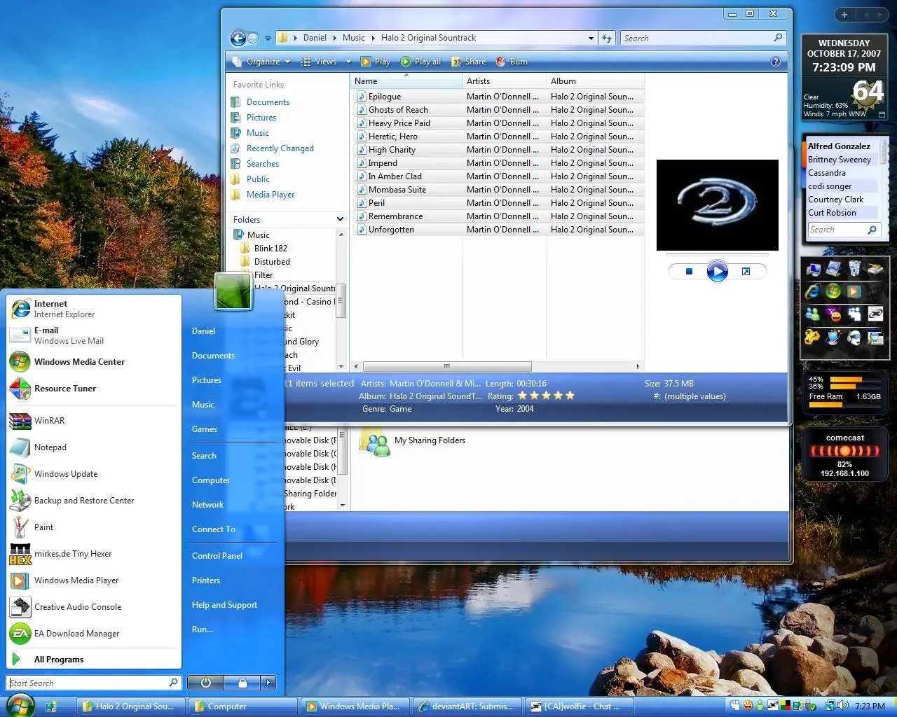Click the Explorer help question mark icon
This screenshot has width=897, height=717.
click(x=775, y=62)
